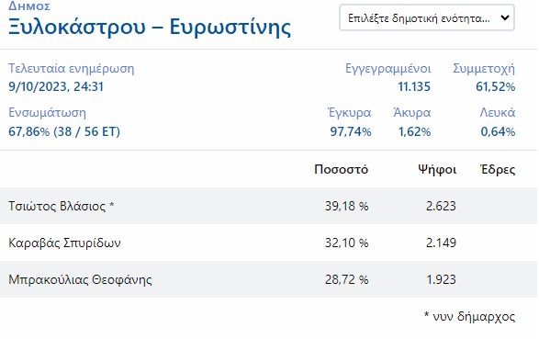Select the Τσιώτος Βλάσιος candidate row
This screenshot has height=339, width=539.
click(x=268, y=206)
